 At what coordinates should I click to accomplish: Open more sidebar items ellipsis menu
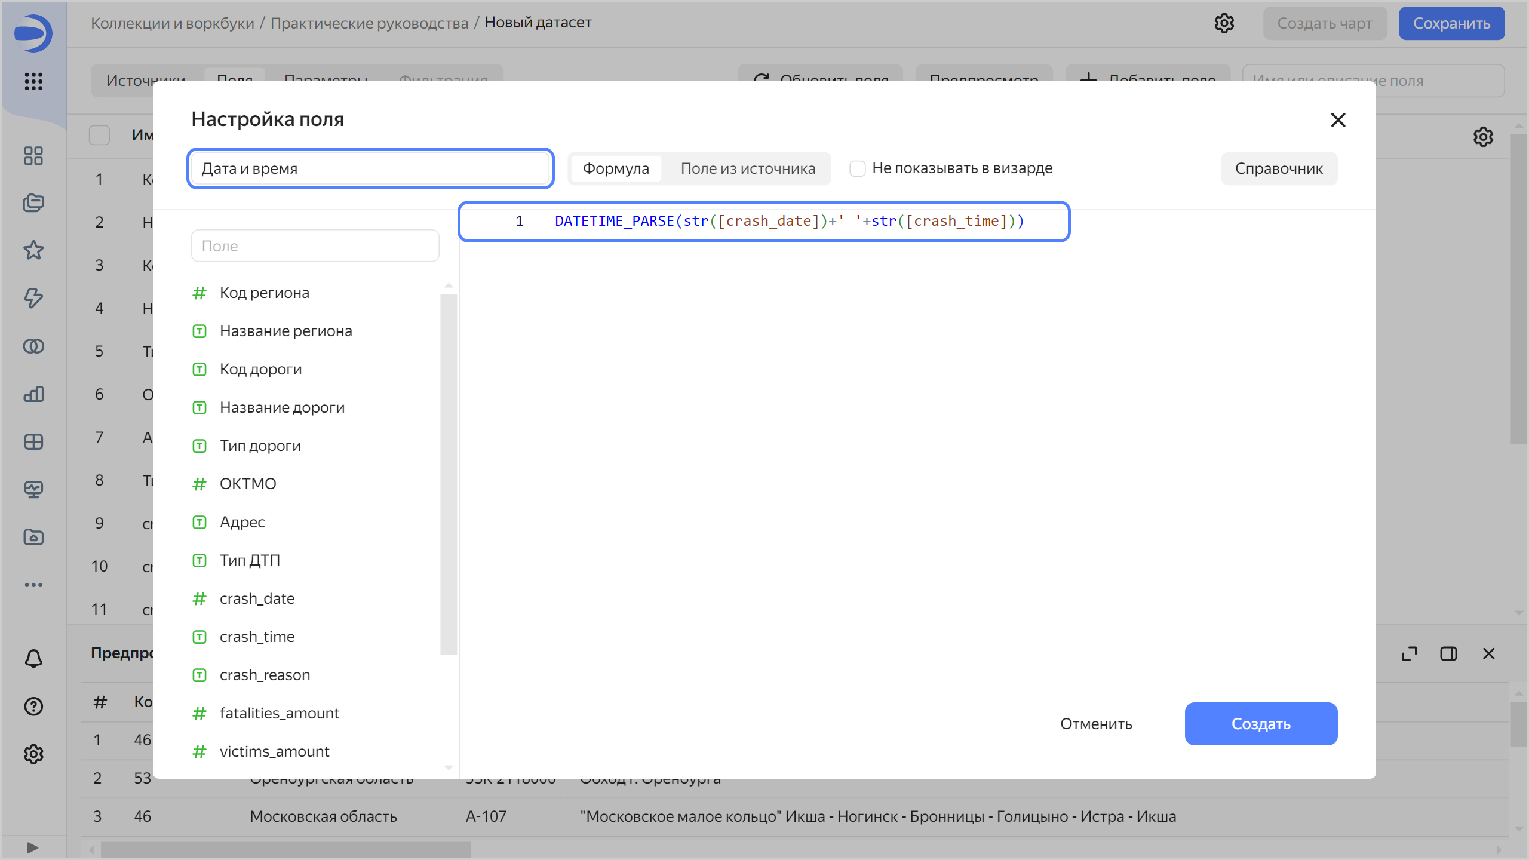33,585
